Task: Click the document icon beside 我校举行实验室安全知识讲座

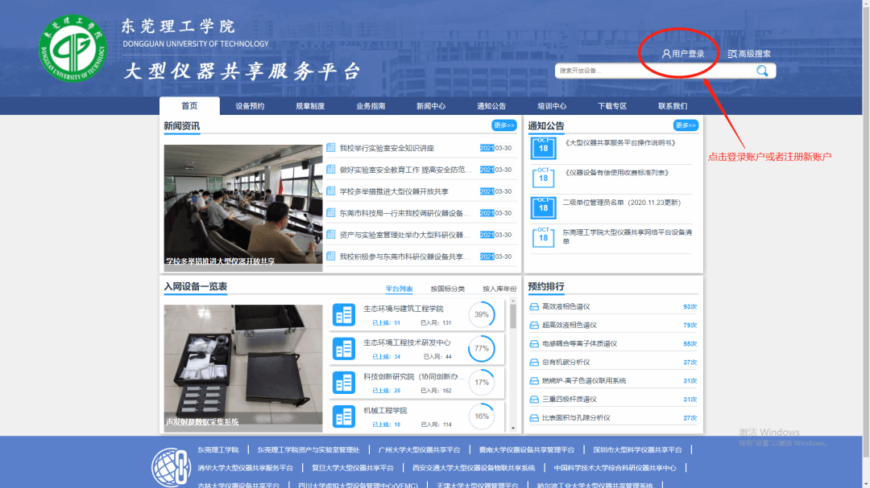Action: 331,148
